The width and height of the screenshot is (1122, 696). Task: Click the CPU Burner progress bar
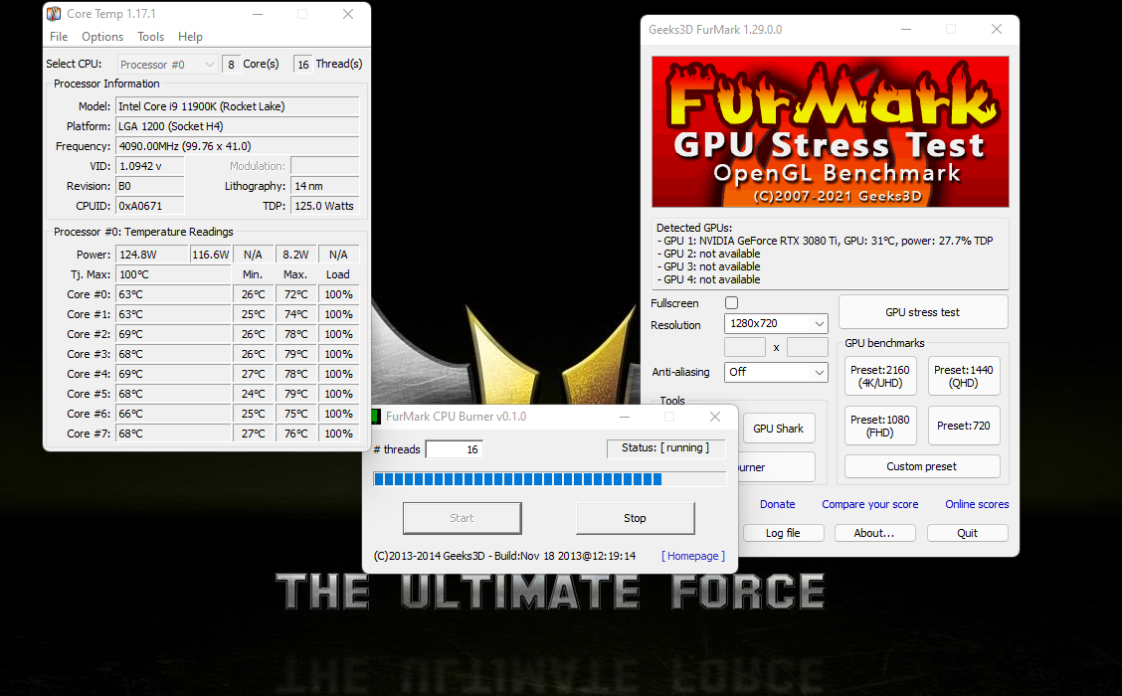point(549,479)
